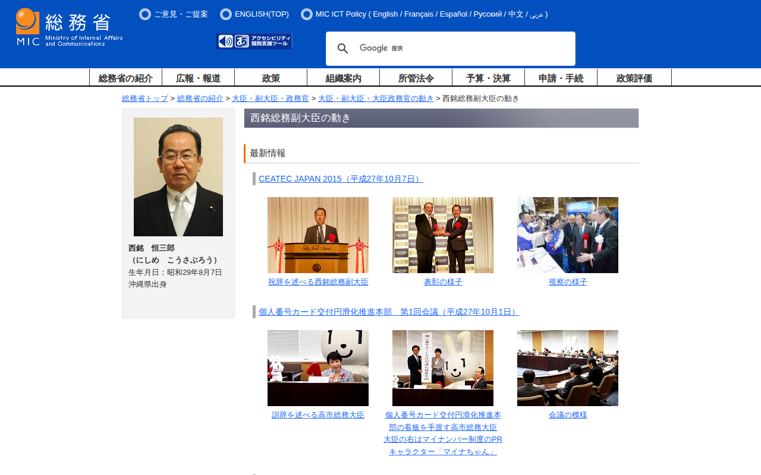Click the 表彰の様子 caption link
The width and height of the screenshot is (761, 475).
443,282
